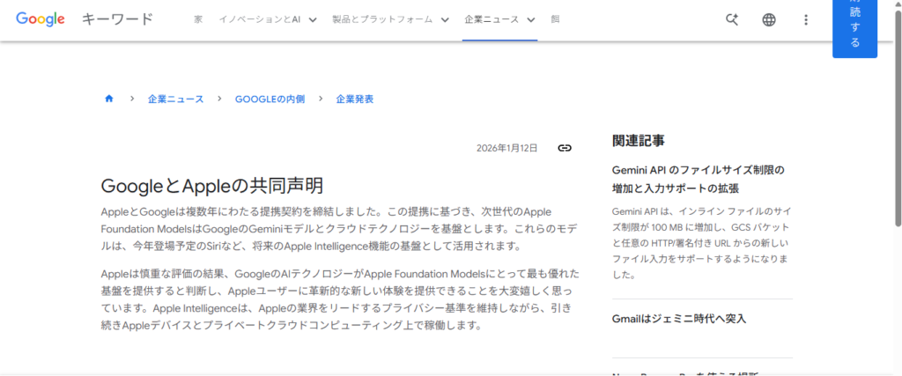Click the Google logo
Viewport: 902px width, 376px height.
(x=41, y=19)
